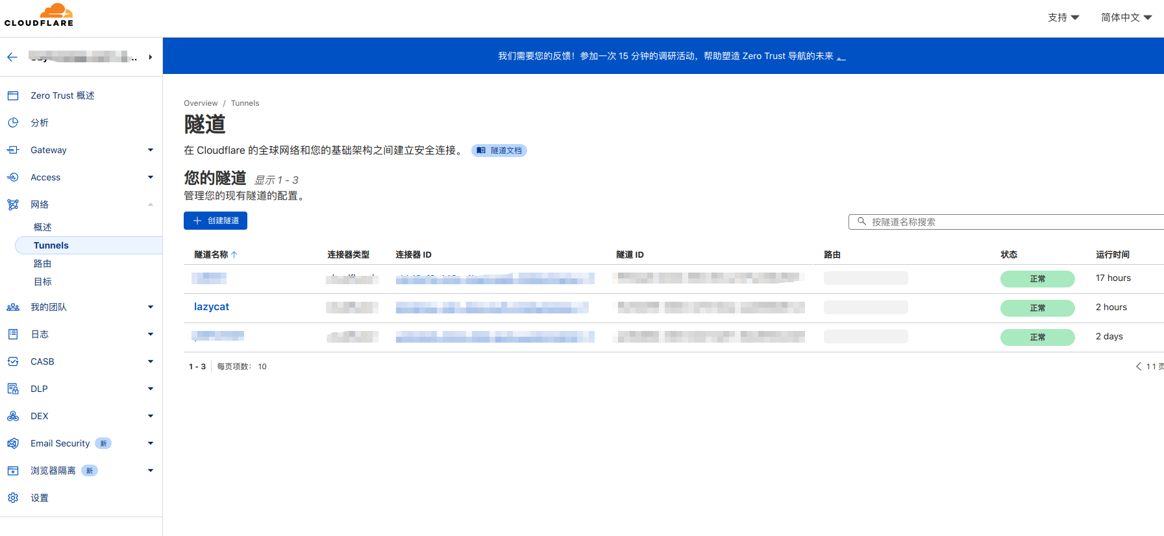
Task: Collapse the 网络 section arrow
Action: pos(151,204)
